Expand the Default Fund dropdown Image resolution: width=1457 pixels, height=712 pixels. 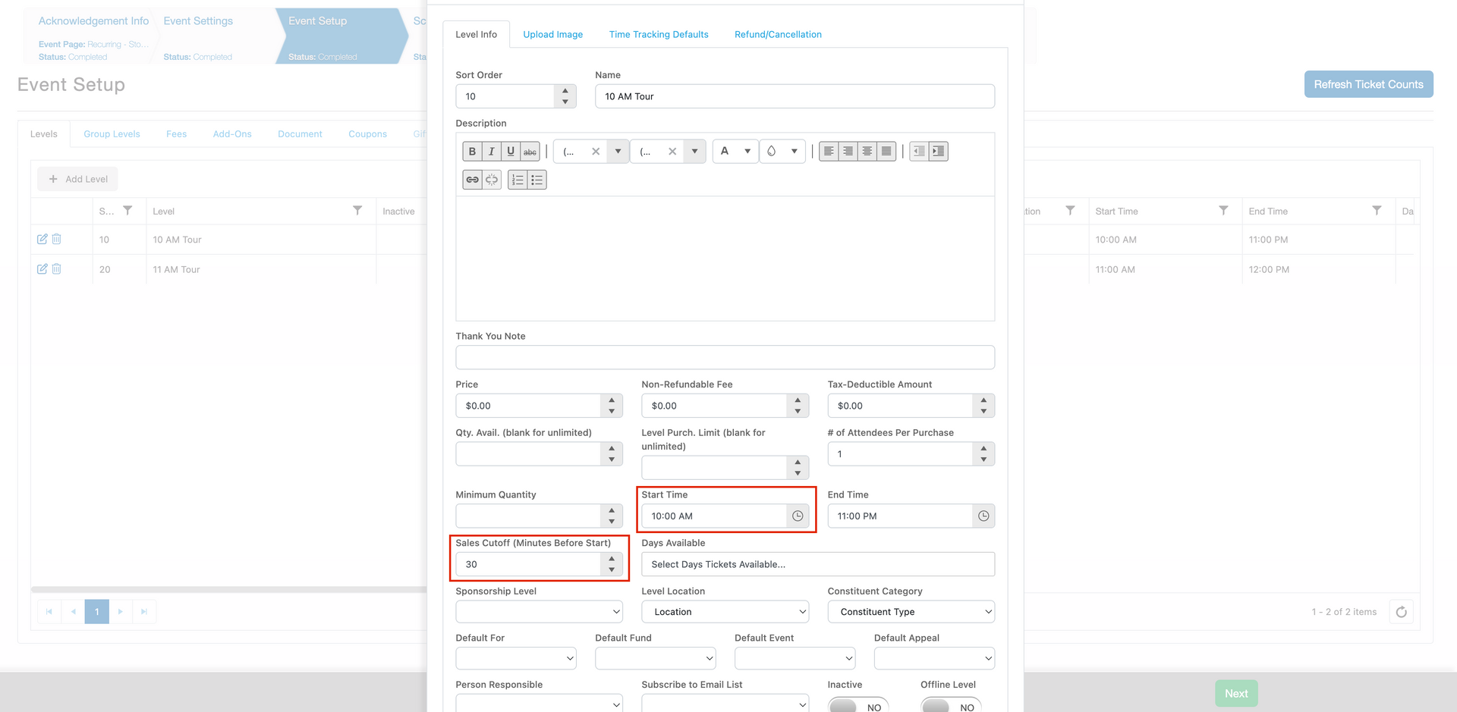click(656, 659)
